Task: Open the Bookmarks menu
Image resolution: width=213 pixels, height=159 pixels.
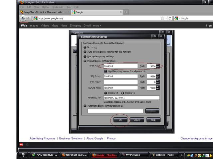Action: 58,7
